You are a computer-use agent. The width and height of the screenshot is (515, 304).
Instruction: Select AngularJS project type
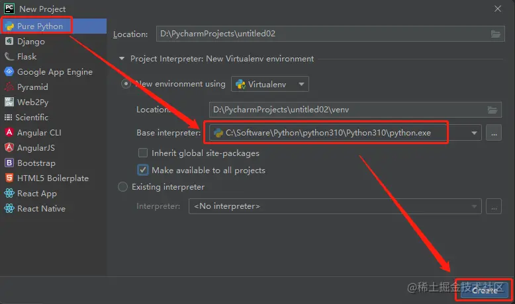(54, 147)
